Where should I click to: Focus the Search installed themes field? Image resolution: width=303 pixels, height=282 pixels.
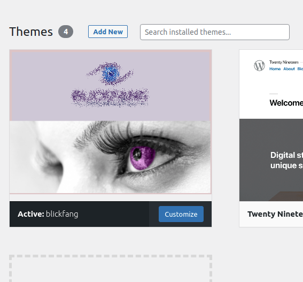click(x=215, y=32)
